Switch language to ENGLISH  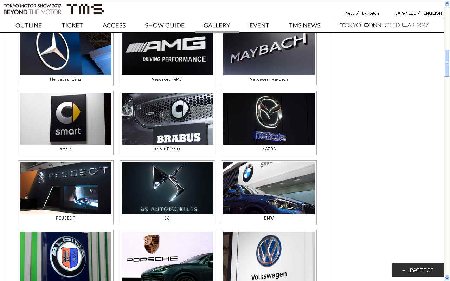coord(433,13)
